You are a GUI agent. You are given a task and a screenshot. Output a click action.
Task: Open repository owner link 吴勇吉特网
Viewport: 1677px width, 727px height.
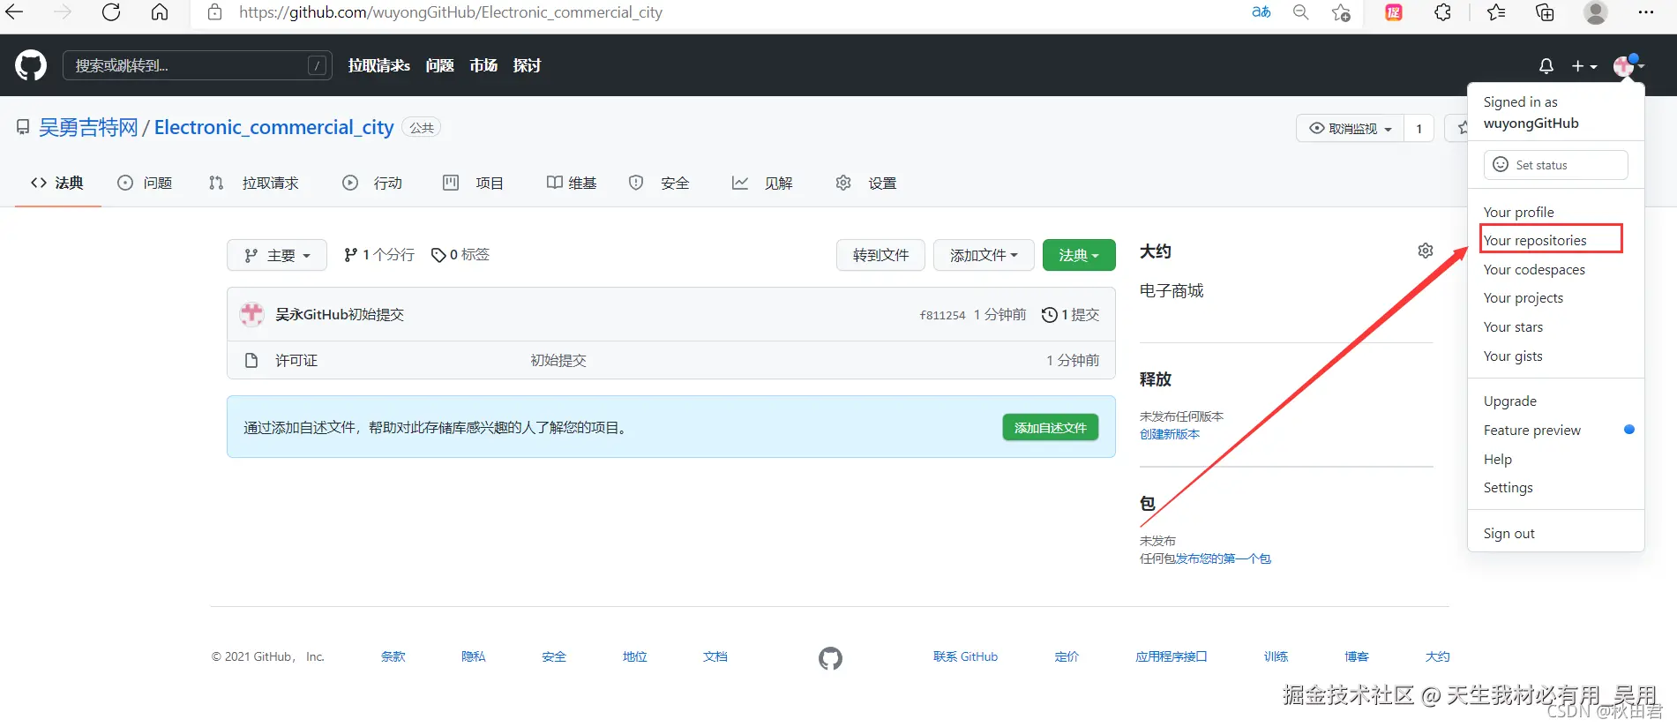pos(88,127)
